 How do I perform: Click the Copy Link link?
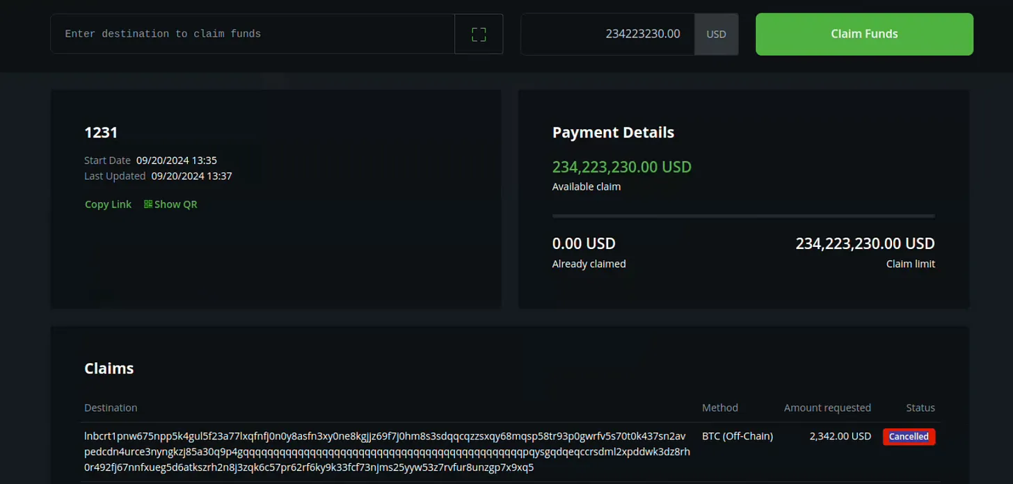(x=108, y=204)
